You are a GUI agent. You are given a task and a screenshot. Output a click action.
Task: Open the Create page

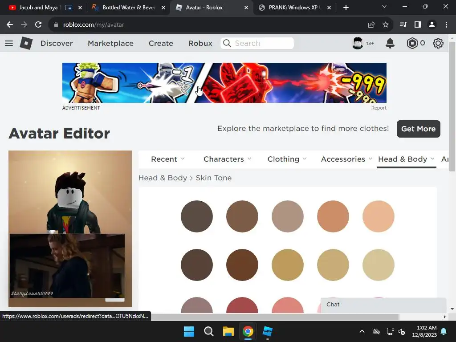tap(161, 43)
